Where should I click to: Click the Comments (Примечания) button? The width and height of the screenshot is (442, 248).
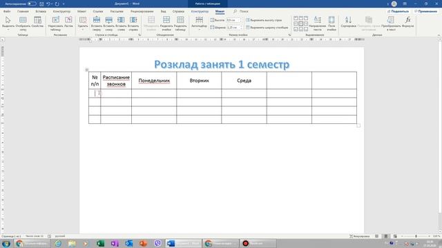point(425,11)
